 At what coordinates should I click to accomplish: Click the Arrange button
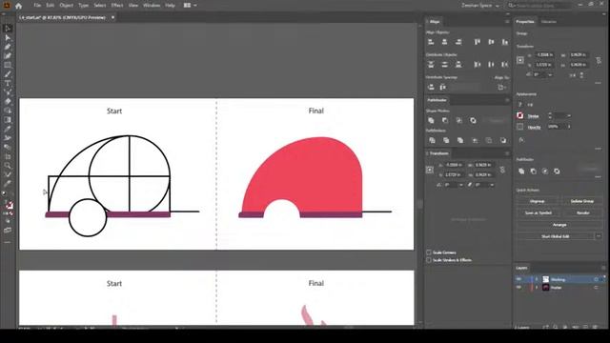tap(559, 225)
